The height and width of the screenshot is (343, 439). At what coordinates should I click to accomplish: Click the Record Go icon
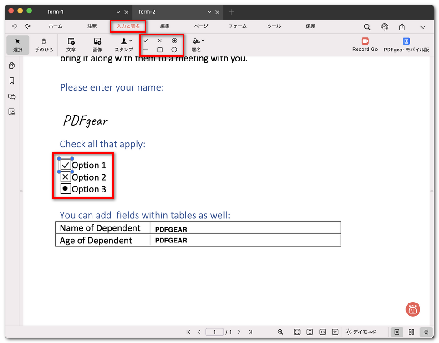(365, 41)
